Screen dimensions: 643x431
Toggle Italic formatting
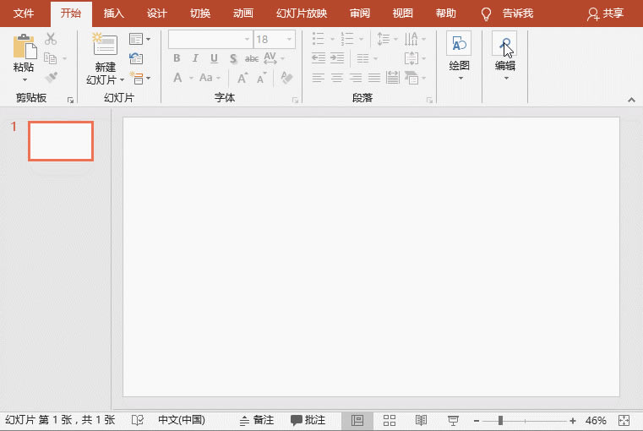(x=195, y=58)
